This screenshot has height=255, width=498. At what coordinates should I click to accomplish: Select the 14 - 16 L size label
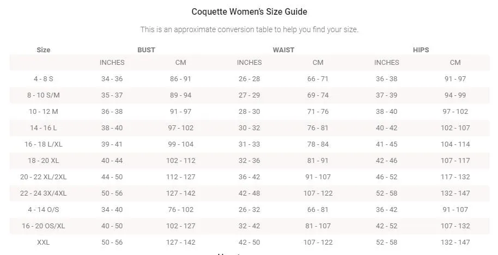(x=44, y=127)
